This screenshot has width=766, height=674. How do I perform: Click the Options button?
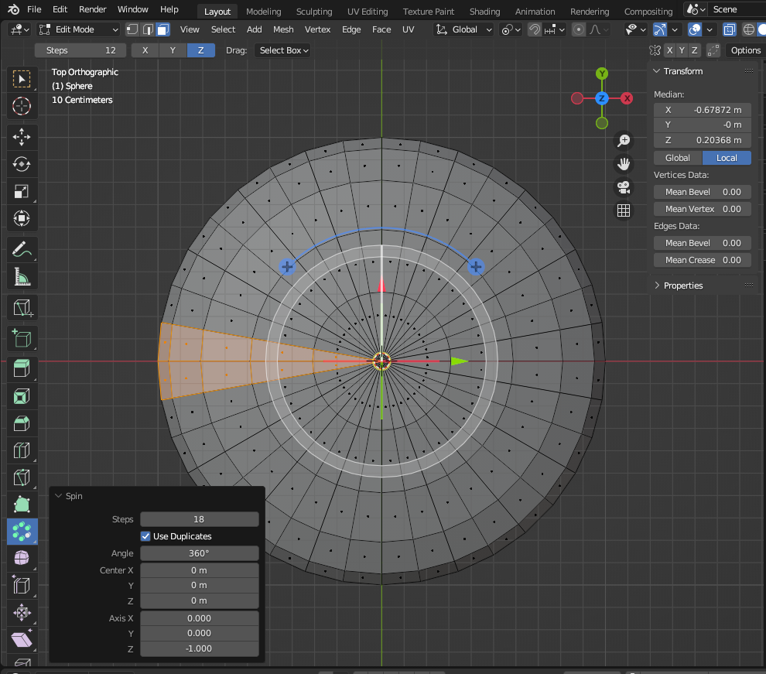(x=745, y=50)
